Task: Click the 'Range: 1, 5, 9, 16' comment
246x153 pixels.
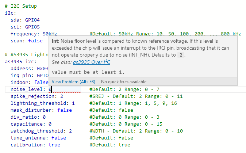Action: (x=151, y=103)
